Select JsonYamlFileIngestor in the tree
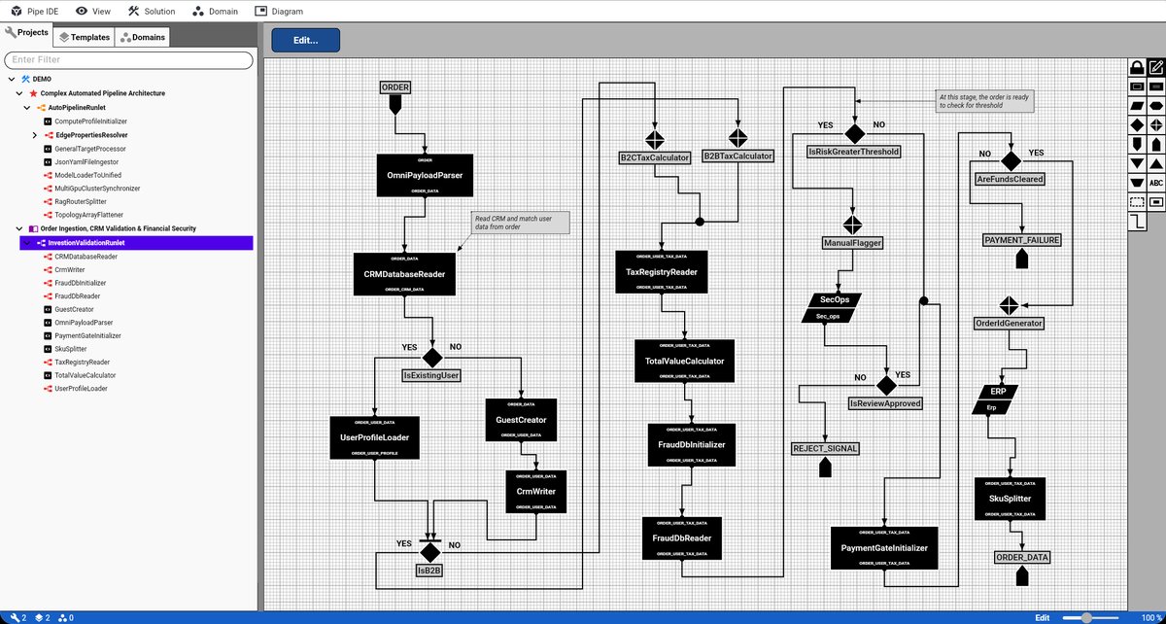 tap(86, 162)
